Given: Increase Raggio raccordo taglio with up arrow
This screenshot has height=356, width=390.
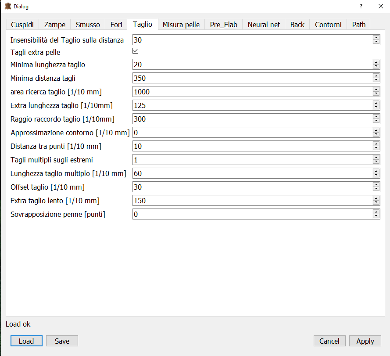Looking at the screenshot, I should [x=376, y=117].
